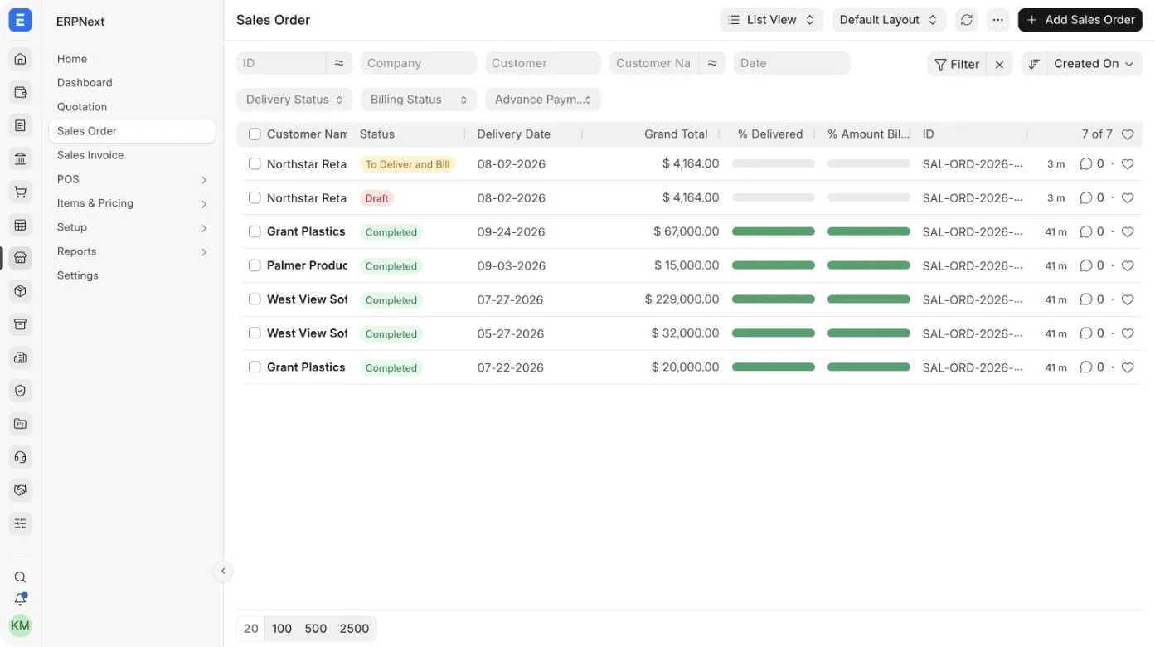Open the Billing Status filter dropdown
The width and height of the screenshot is (1155, 647).
coord(419,100)
